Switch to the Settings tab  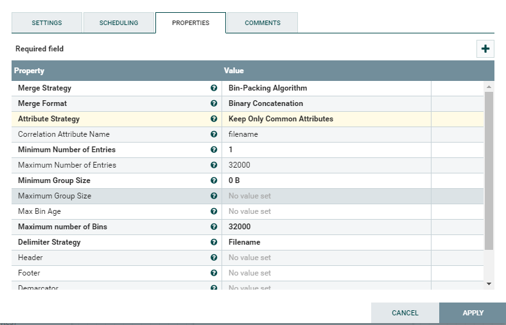47,22
